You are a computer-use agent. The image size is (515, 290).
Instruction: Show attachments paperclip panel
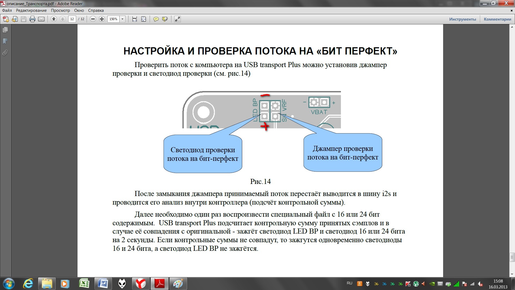point(5,53)
